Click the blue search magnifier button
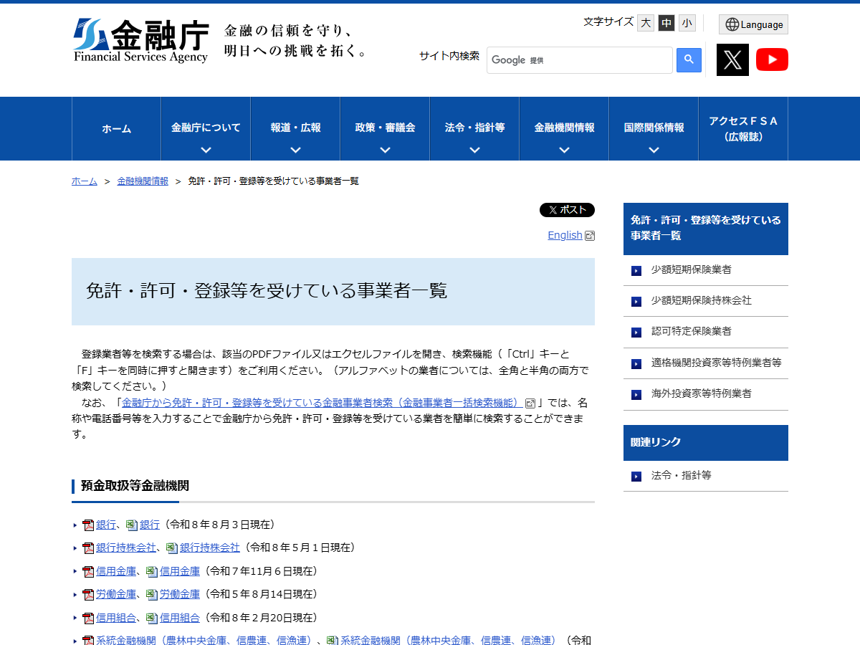The height and width of the screenshot is (645, 860). [x=689, y=60]
